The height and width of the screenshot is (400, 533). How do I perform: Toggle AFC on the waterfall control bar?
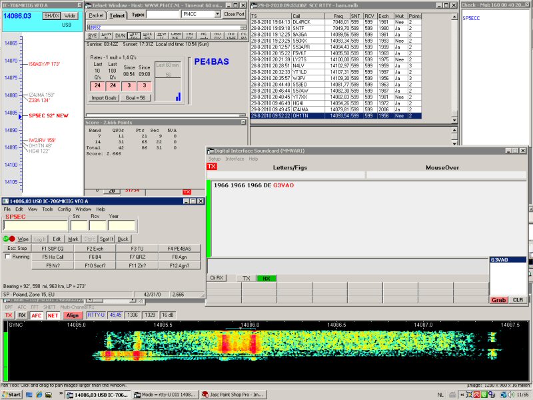click(37, 315)
